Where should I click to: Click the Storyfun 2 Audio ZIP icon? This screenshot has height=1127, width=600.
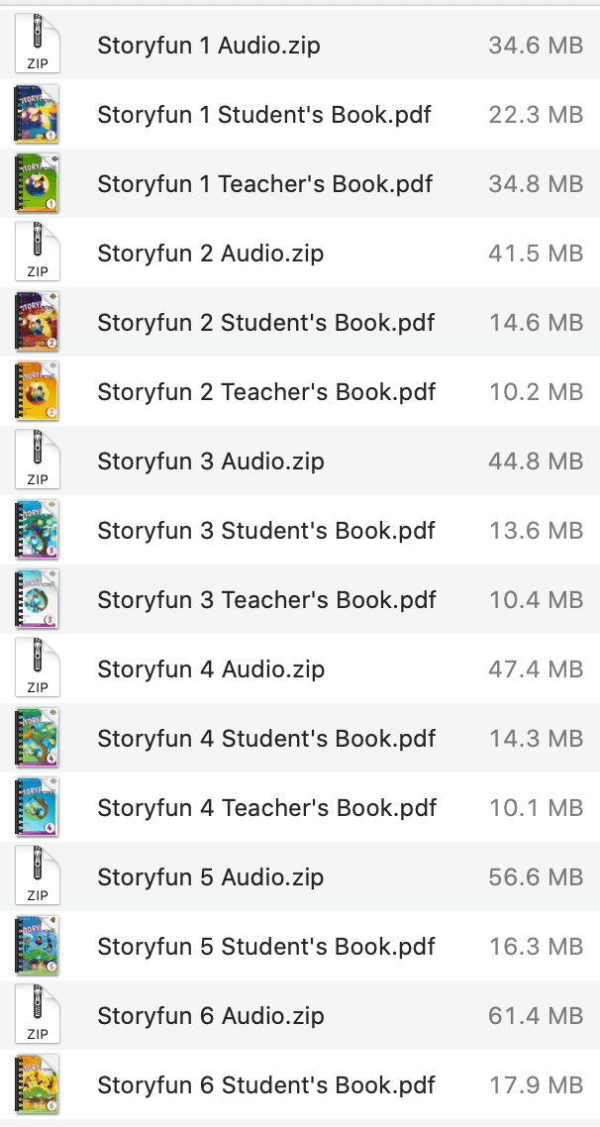coord(37,253)
